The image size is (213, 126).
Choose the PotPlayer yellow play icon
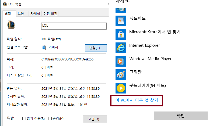(121, 88)
